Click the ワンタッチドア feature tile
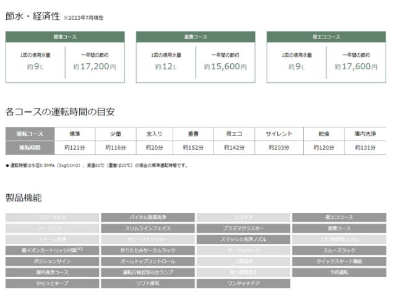This screenshot has width=396, height=297. click(x=243, y=283)
